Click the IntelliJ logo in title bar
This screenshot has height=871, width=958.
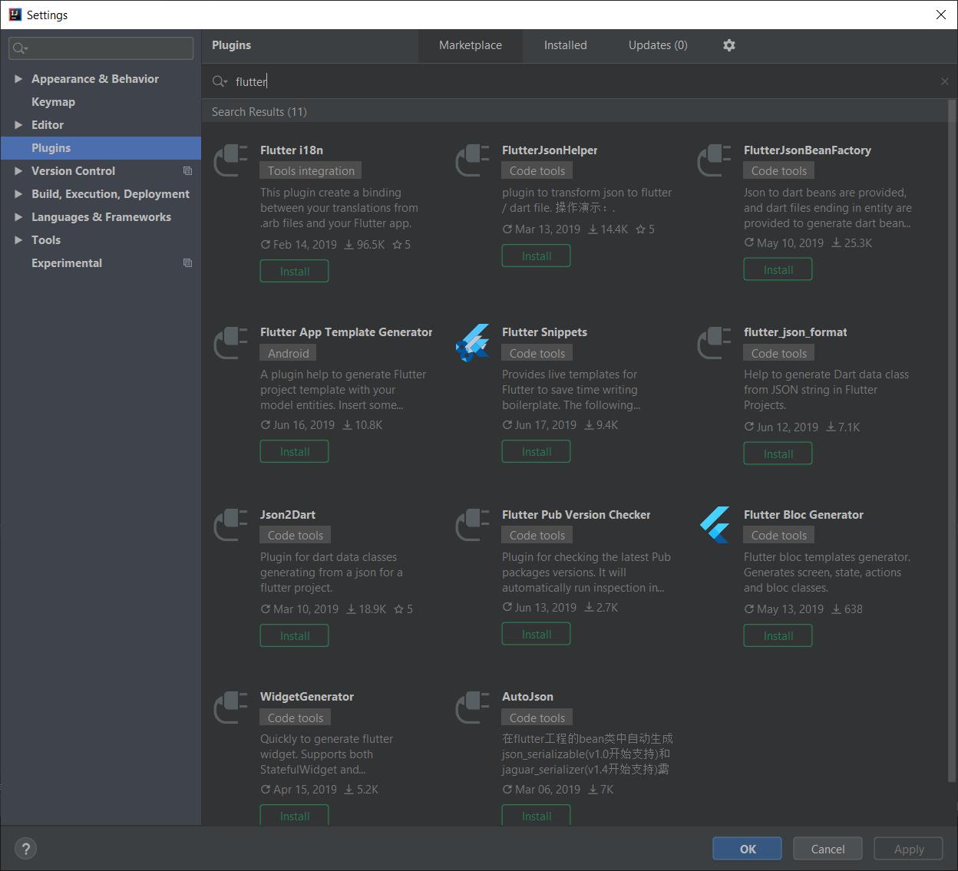click(x=15, y=14)
